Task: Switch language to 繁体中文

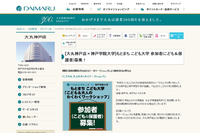Action: pyautogui.click(x=85, y=4)
